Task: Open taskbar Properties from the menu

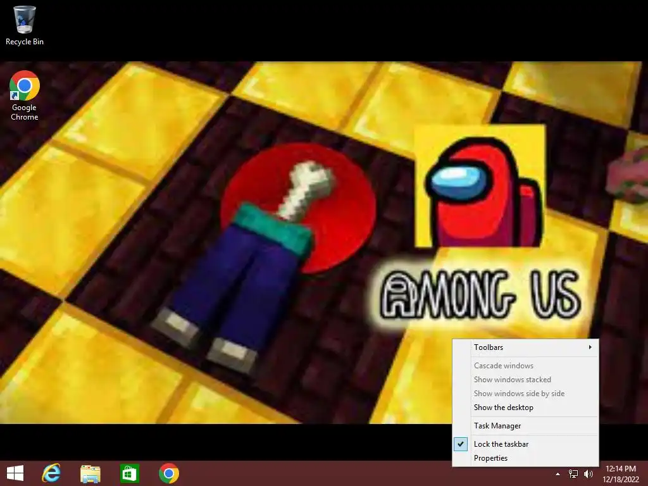Action: pyautogui.click(x=525, y=458)
